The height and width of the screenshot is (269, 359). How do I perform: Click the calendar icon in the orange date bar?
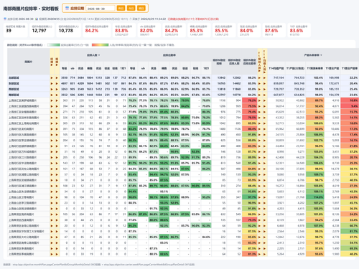tap(67, 8)
